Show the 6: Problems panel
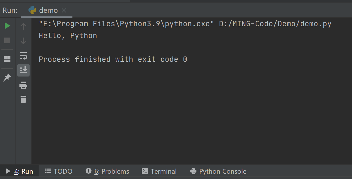Screen dimensions: 352x179 click(107, 171)
